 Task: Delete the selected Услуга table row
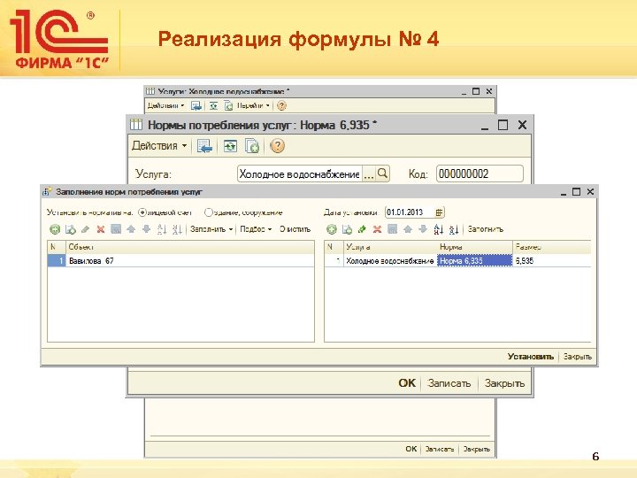click(378, 229)
